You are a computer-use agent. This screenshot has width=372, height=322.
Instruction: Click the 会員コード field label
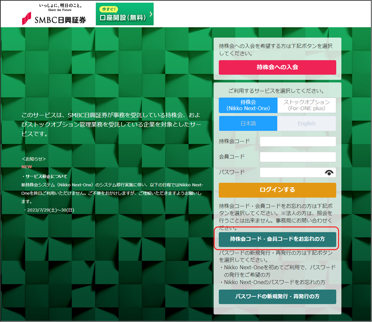231,157
